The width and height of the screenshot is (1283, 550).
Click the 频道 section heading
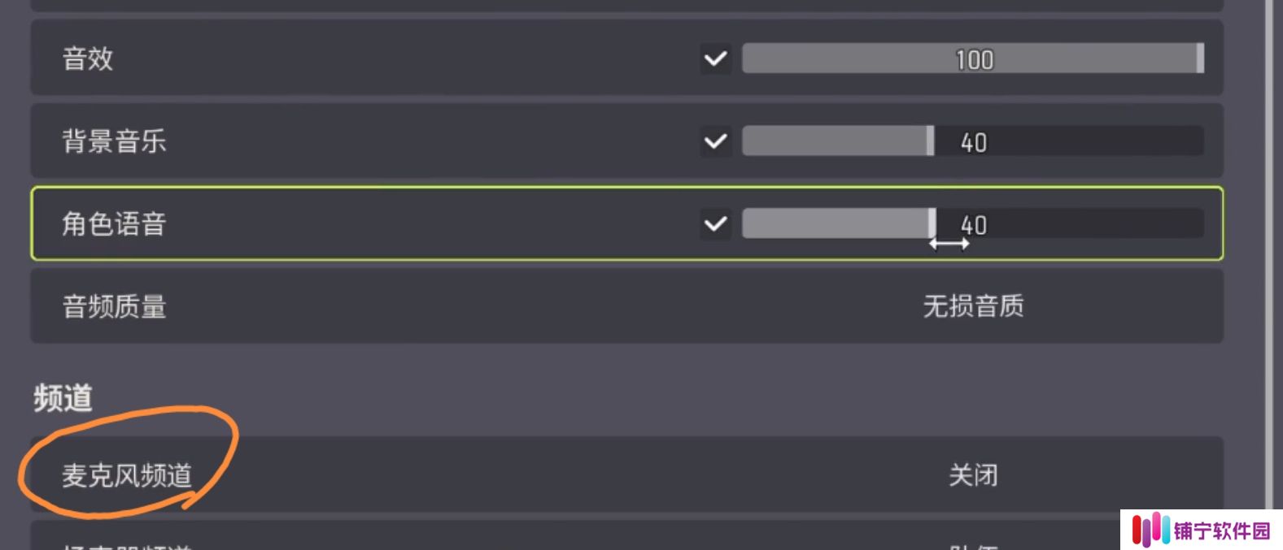pos(63,398)
